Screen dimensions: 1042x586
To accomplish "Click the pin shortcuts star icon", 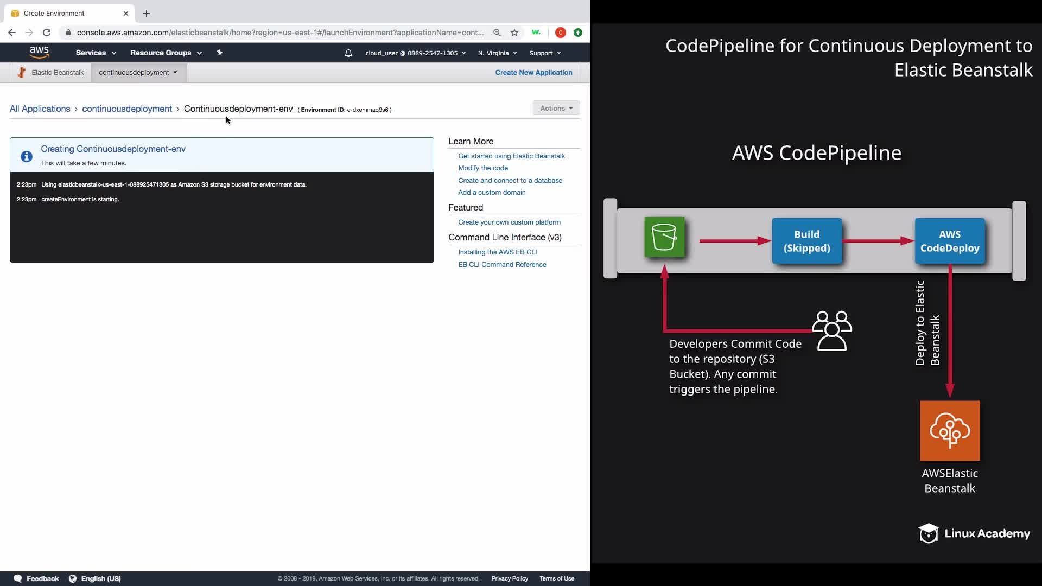I will [x=219, y=53].
